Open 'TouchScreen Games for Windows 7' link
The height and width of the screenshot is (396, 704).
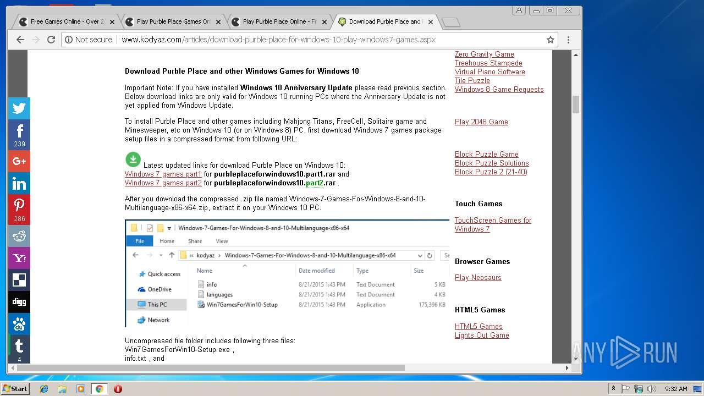[x=493, y=225]
